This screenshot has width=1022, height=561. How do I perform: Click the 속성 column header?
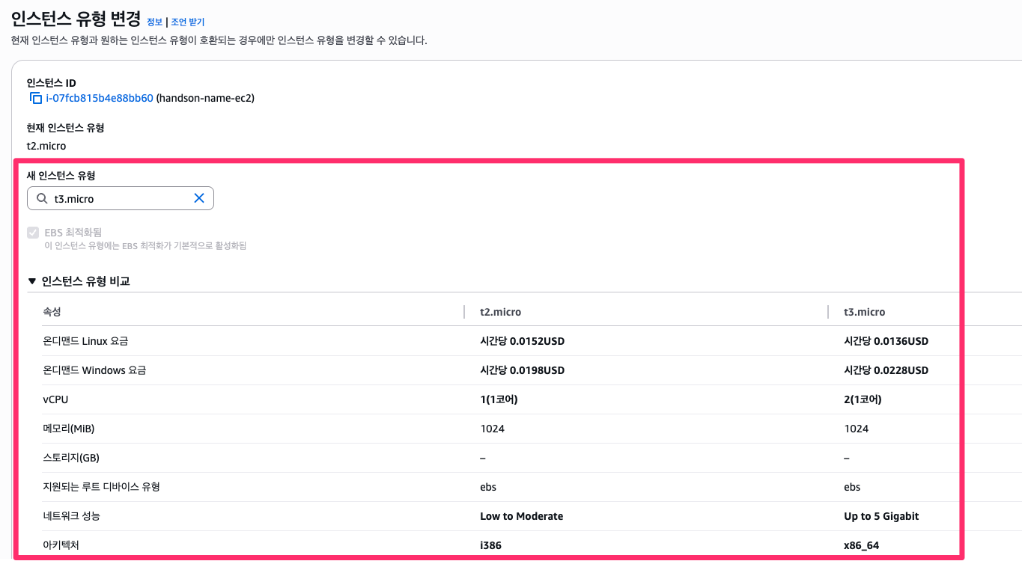[52, 312]
